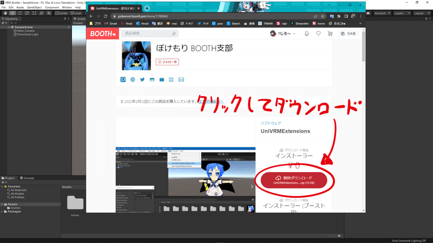The image size is (433, 243).
Task: Open the browser side panel icon
Action: tap(346, 16)
